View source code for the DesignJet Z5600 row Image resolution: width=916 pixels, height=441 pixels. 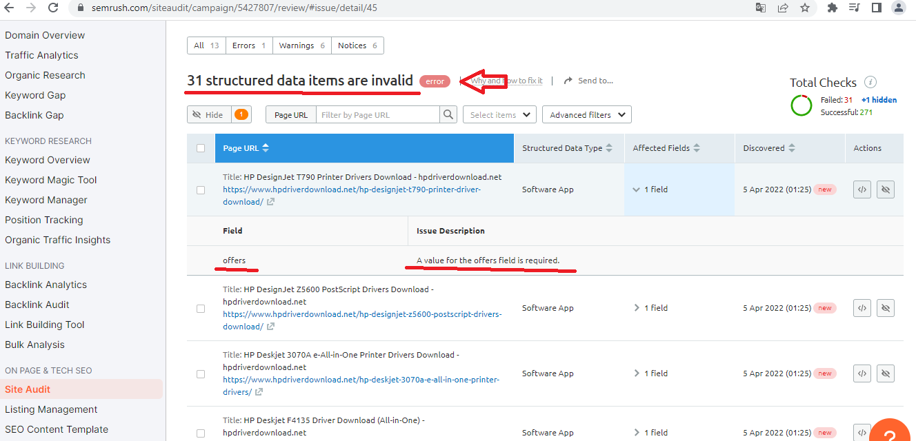click(862, 308)
